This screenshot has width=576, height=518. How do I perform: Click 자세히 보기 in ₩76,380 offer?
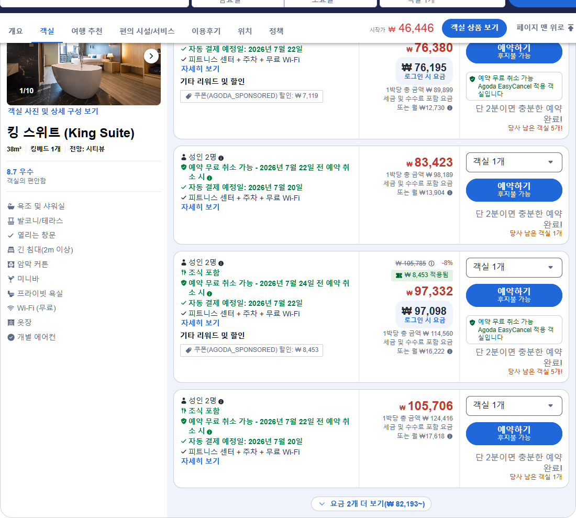(x=200, y=69)
